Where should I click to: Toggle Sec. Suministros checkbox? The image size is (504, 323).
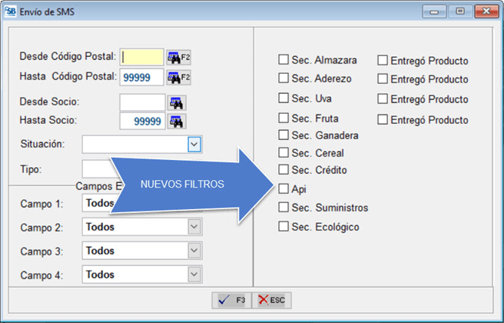[283, 207]
